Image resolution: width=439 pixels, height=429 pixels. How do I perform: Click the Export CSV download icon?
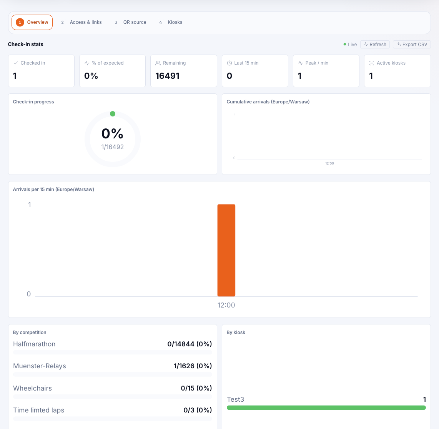(x=398, y=44)
